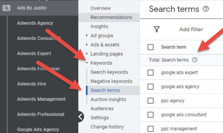
Task: Go to Negative keywords page
Action: point(111,81)
